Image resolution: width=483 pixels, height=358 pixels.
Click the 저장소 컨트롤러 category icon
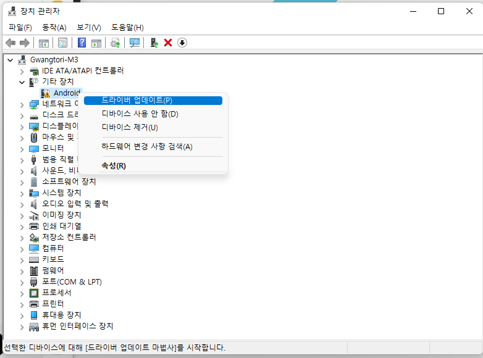(34, 238)
